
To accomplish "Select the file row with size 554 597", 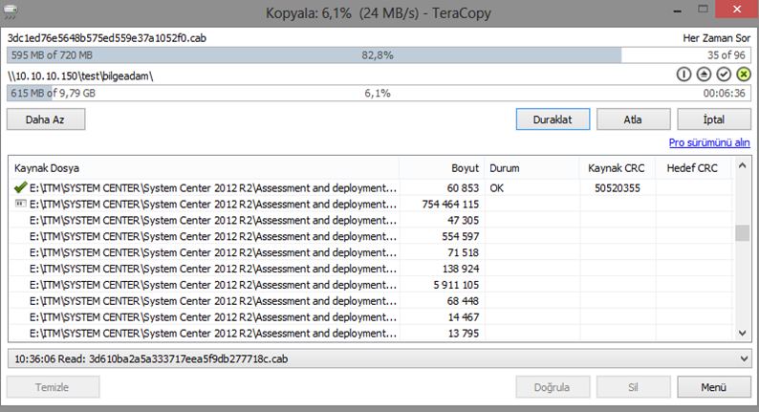I will point(370,236).
